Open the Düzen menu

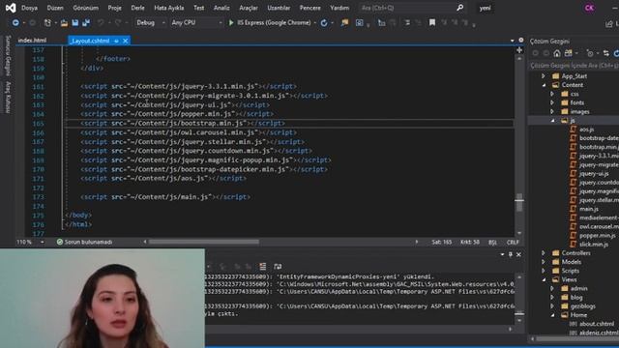55,8
